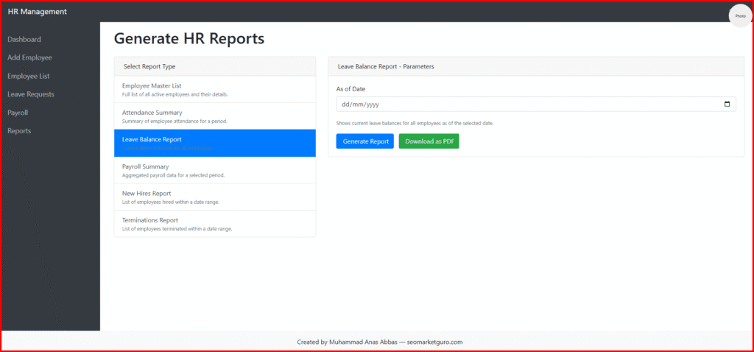Open the calendar picker icon in date field
754x352 pixels.
point(727,105)
